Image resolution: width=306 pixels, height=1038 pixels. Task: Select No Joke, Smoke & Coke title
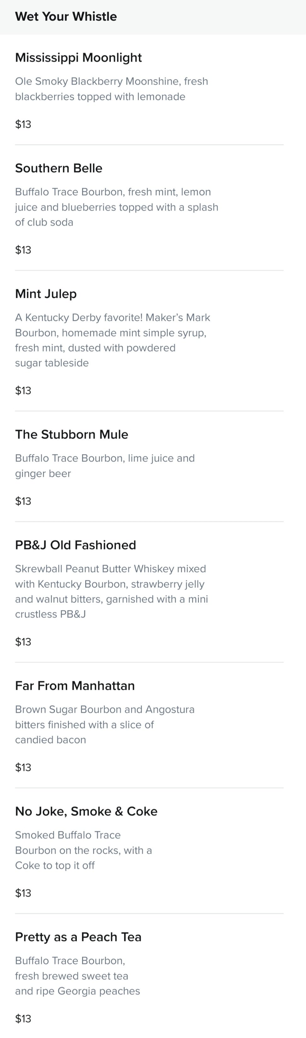86,811
